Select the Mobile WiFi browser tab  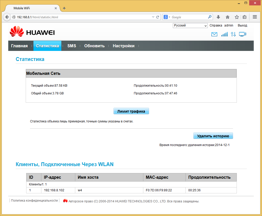click(x=33, y=8)
